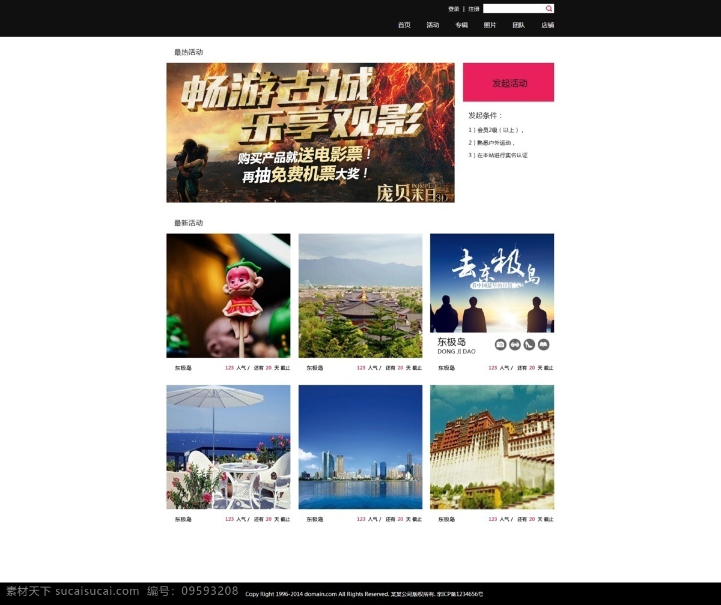
Task: Click the large 东极岛 heading above DONG JI DAO
Action: click(451, 342)
